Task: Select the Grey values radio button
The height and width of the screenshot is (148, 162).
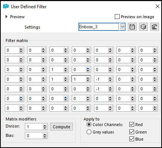Action: (89, 132)
